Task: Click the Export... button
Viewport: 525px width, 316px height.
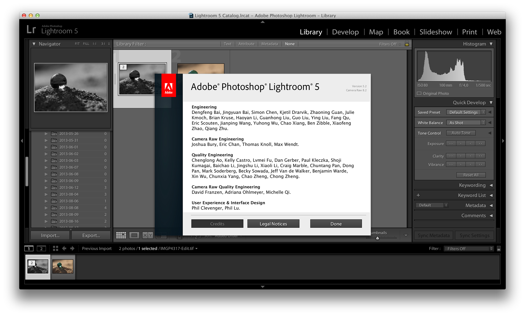Action: 91,235
